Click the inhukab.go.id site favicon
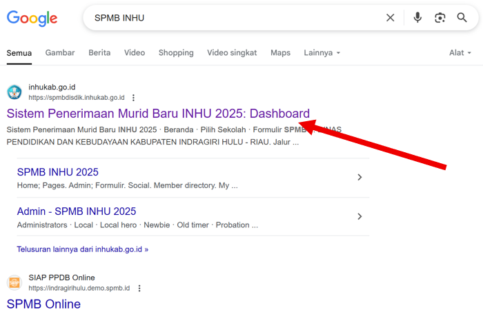483x314 pixels. click(x=14, y=92)
